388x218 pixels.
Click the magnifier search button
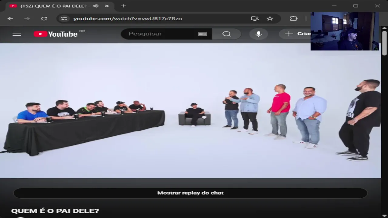226,34
